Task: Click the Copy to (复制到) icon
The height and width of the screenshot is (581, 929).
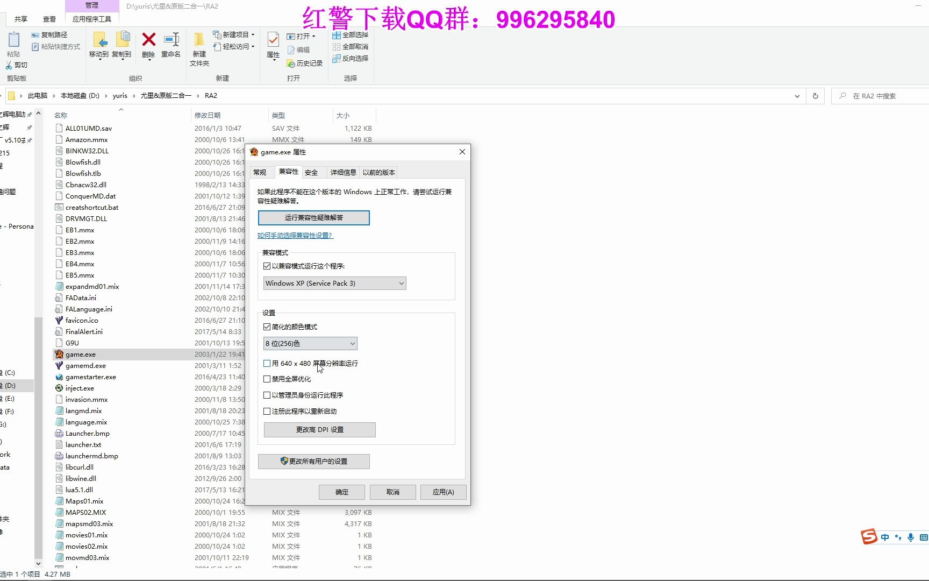Action: tap(123, 39)
